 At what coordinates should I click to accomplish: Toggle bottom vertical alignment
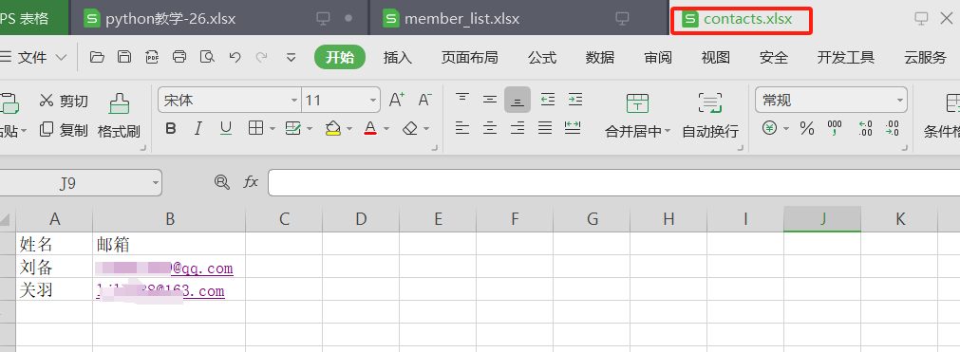tap(518, 100)
